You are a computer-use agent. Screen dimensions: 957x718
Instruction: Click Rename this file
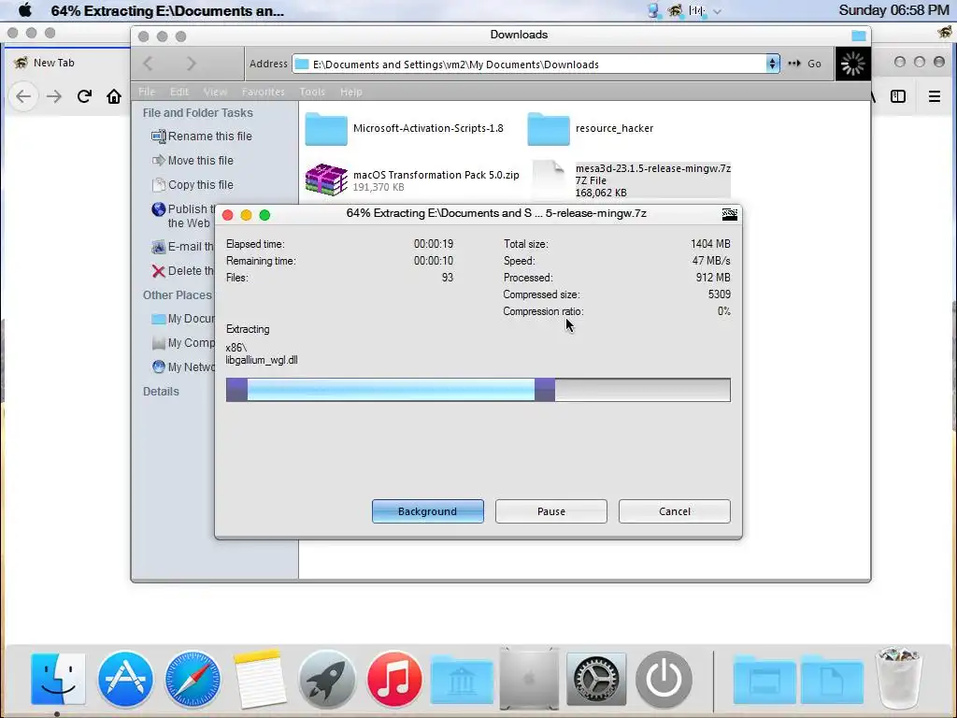tap(202, 136)
